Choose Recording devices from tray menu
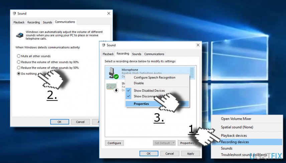286x163 pixels. (x=247, y=142)
